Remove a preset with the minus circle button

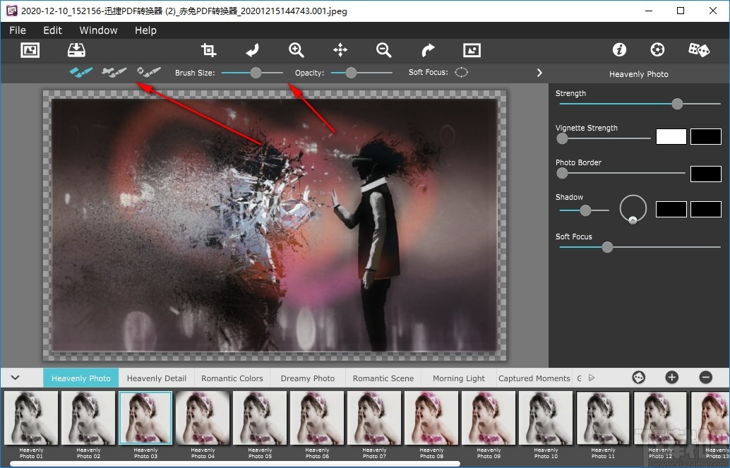[706, 377]
